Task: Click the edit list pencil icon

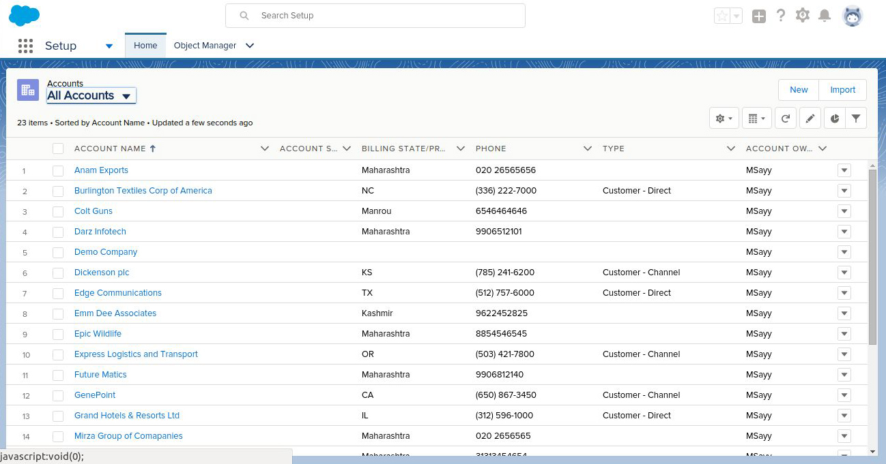Action: [810, 119]
